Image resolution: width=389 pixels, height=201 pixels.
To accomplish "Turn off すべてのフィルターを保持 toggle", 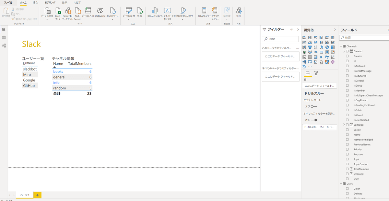I will click(x=313, y=120).
